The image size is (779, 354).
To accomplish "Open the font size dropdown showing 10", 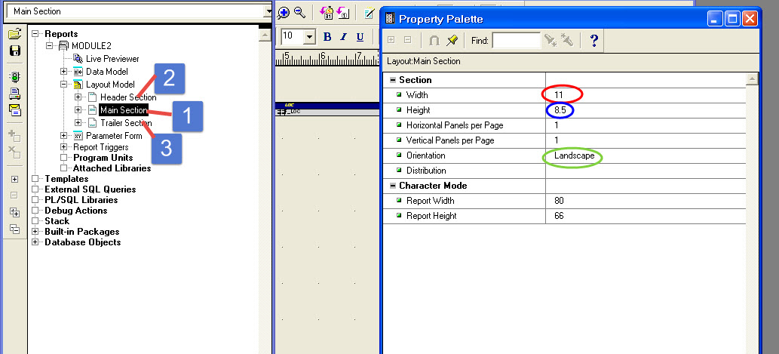I will [309, 37].
